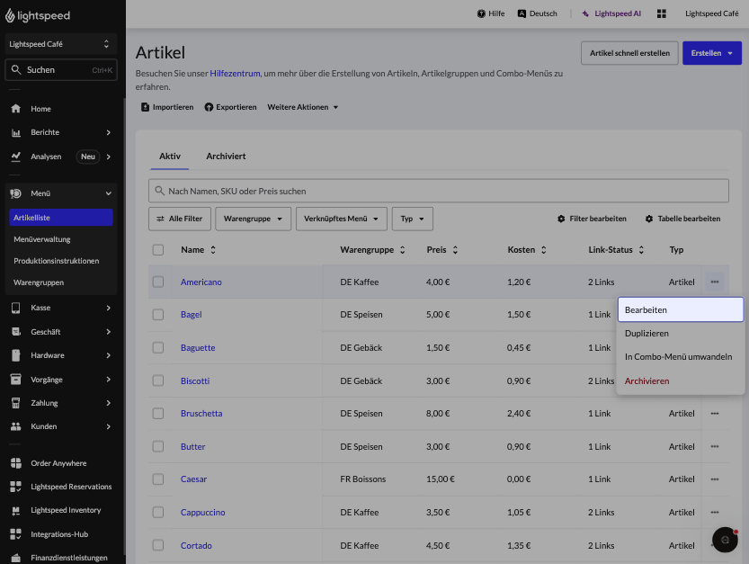The height and width of the screenshot is (564, 749).
Task: Open Lightspeed Inventory icon
Action: tap(16, 510)
